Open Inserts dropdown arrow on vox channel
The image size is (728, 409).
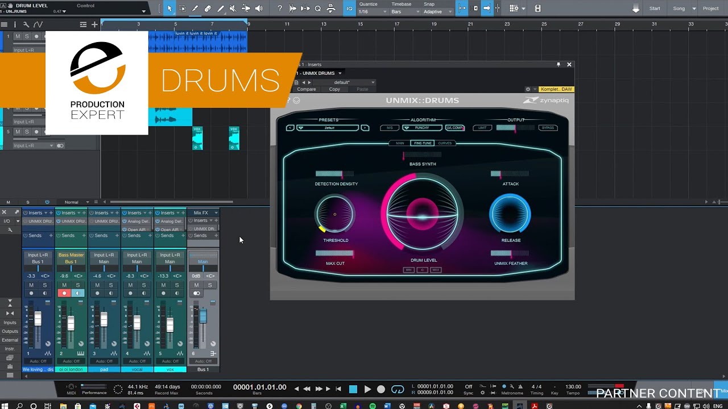(x=178, y=213)
